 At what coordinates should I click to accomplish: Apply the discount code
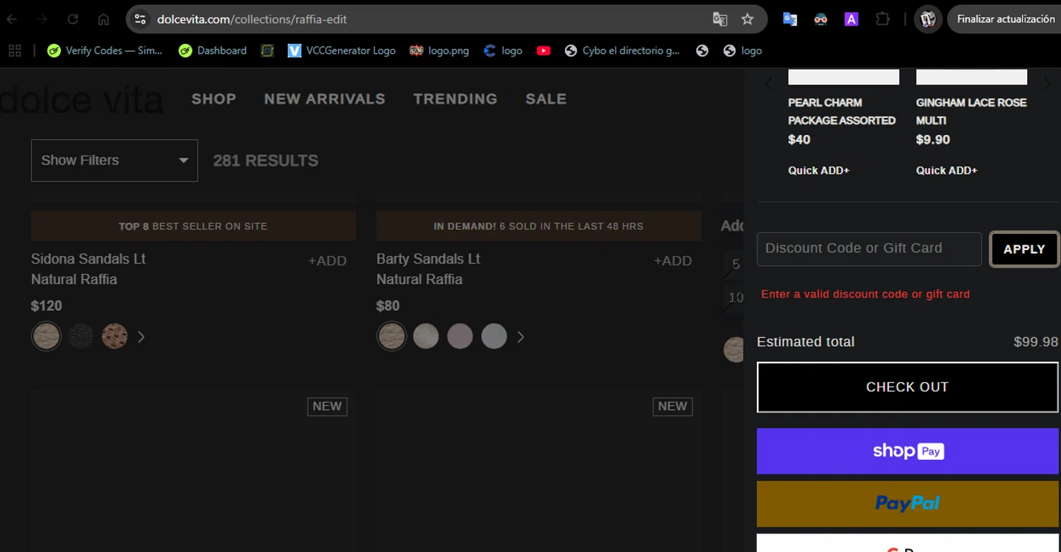(x=1024, y=249)
